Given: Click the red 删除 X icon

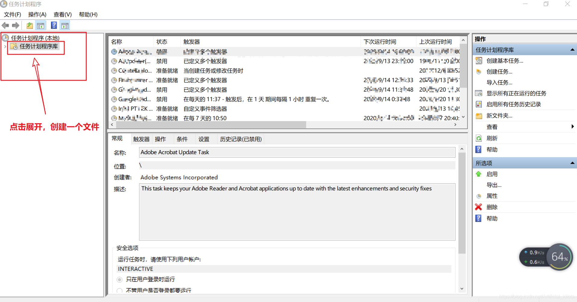Looking at the screenshot, I should coord(479,207).
